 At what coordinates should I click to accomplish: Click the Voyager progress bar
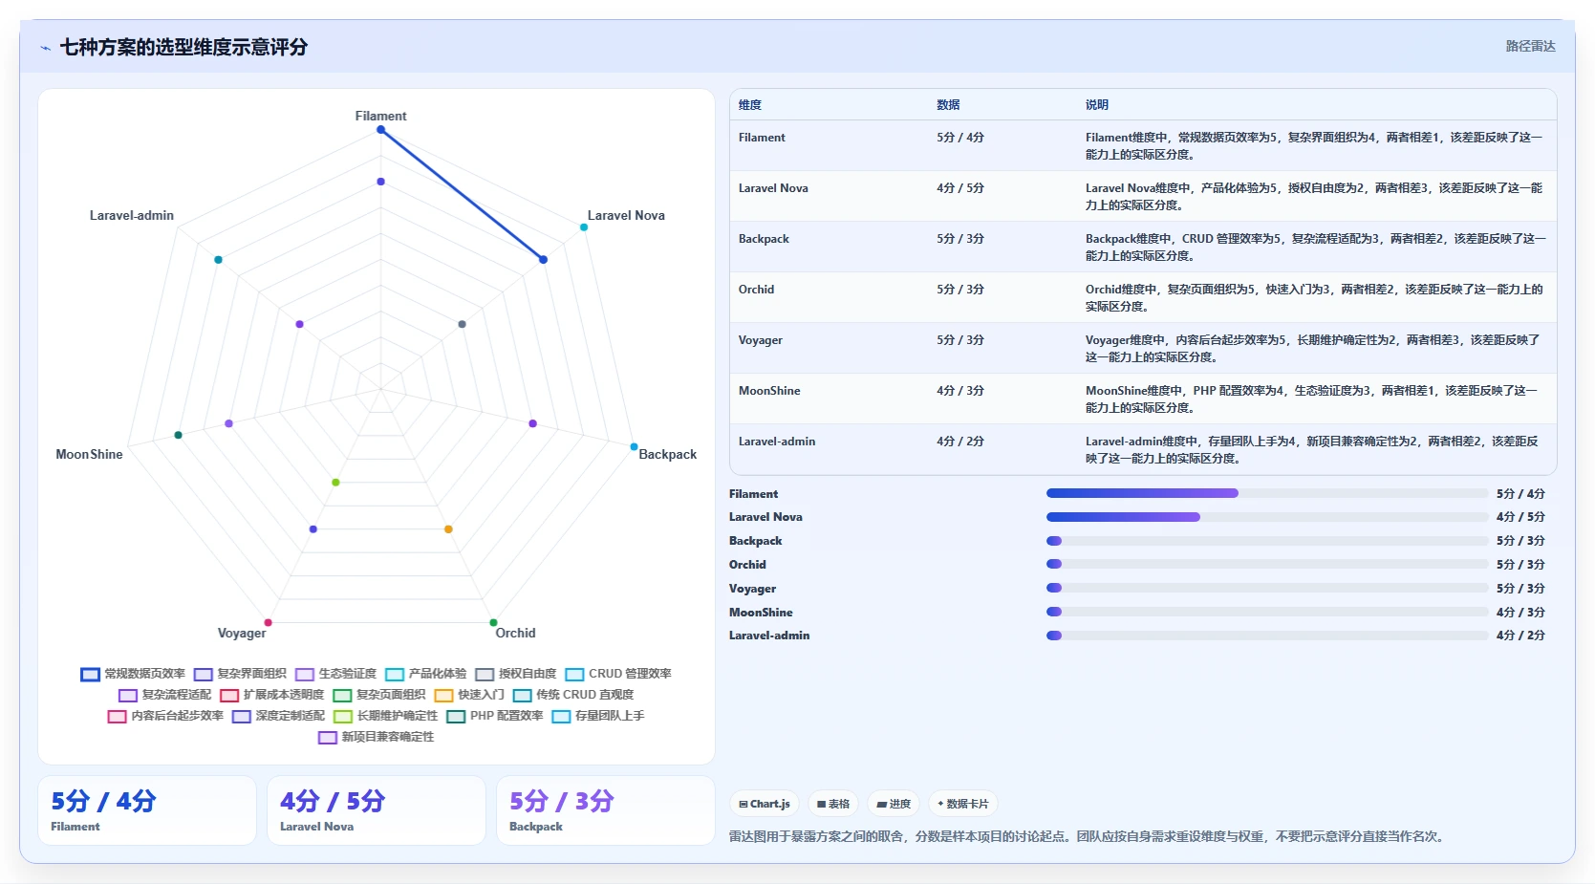[1266, 588]
